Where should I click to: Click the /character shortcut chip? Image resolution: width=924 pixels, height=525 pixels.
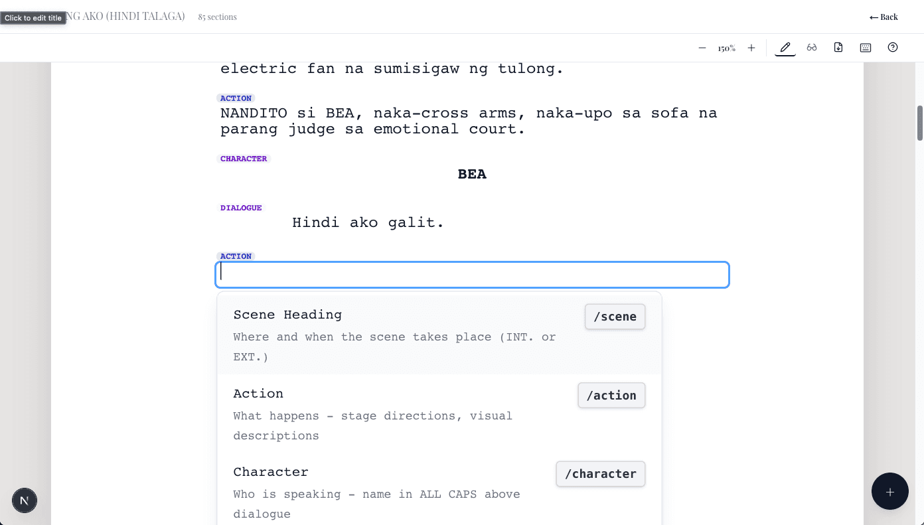pos(600,473)
